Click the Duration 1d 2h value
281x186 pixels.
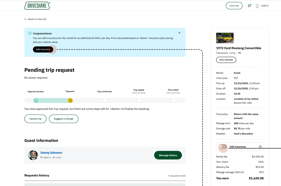click(x=237, y=94)
